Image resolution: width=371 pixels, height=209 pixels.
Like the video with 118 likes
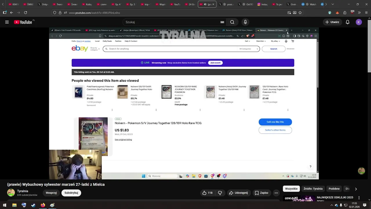click(x=207, y=193)
